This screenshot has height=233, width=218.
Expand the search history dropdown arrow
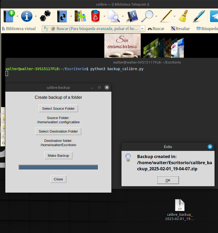tap(142, 28)
